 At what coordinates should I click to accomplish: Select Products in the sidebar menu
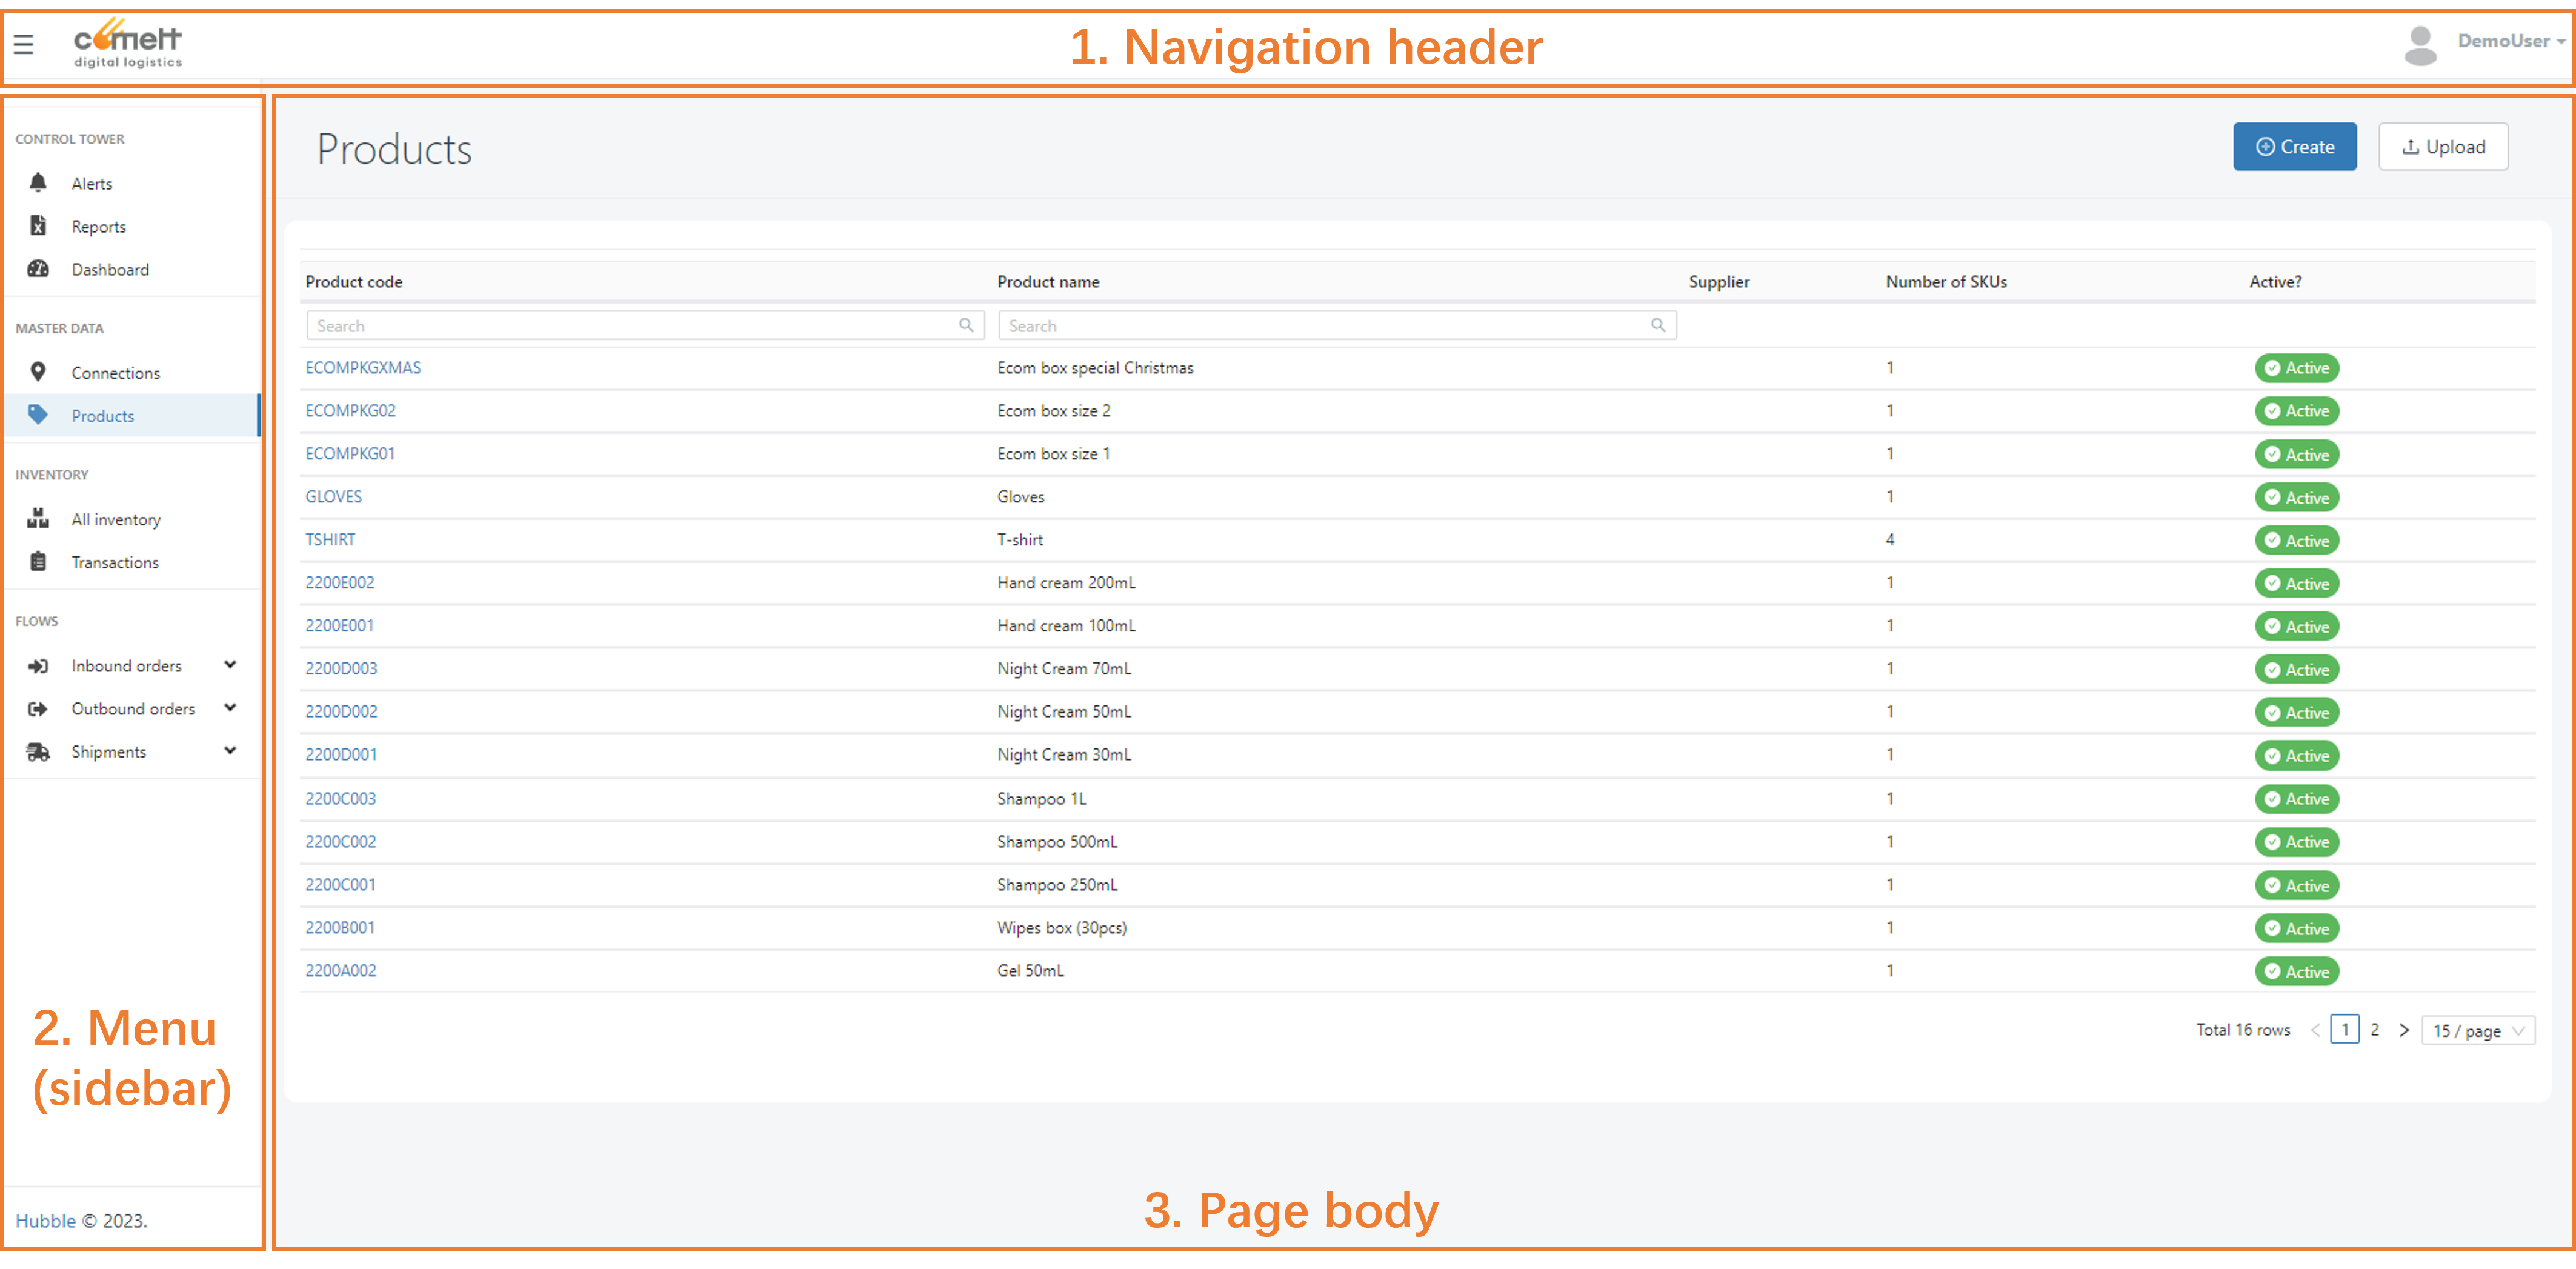(103, 416)
